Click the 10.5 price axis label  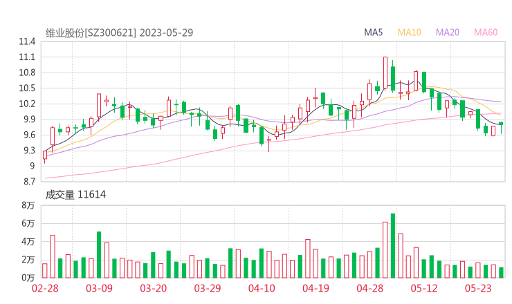pos(27,88)
